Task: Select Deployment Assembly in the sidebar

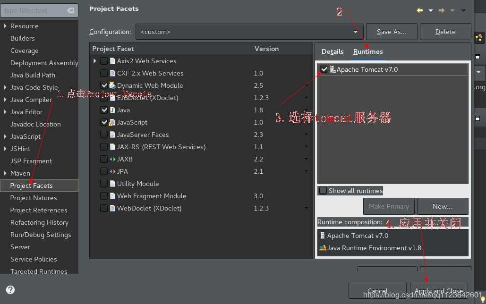Action: [44, 63]
